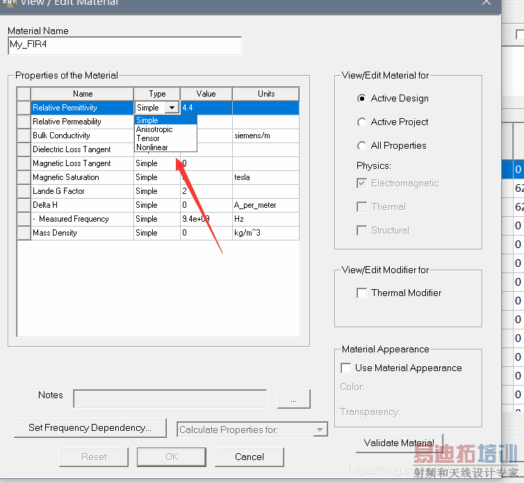Image resolution: width=524 pixels, height=483 pixels.
Task: Click the Notes text field
Action: pos(170,399)
